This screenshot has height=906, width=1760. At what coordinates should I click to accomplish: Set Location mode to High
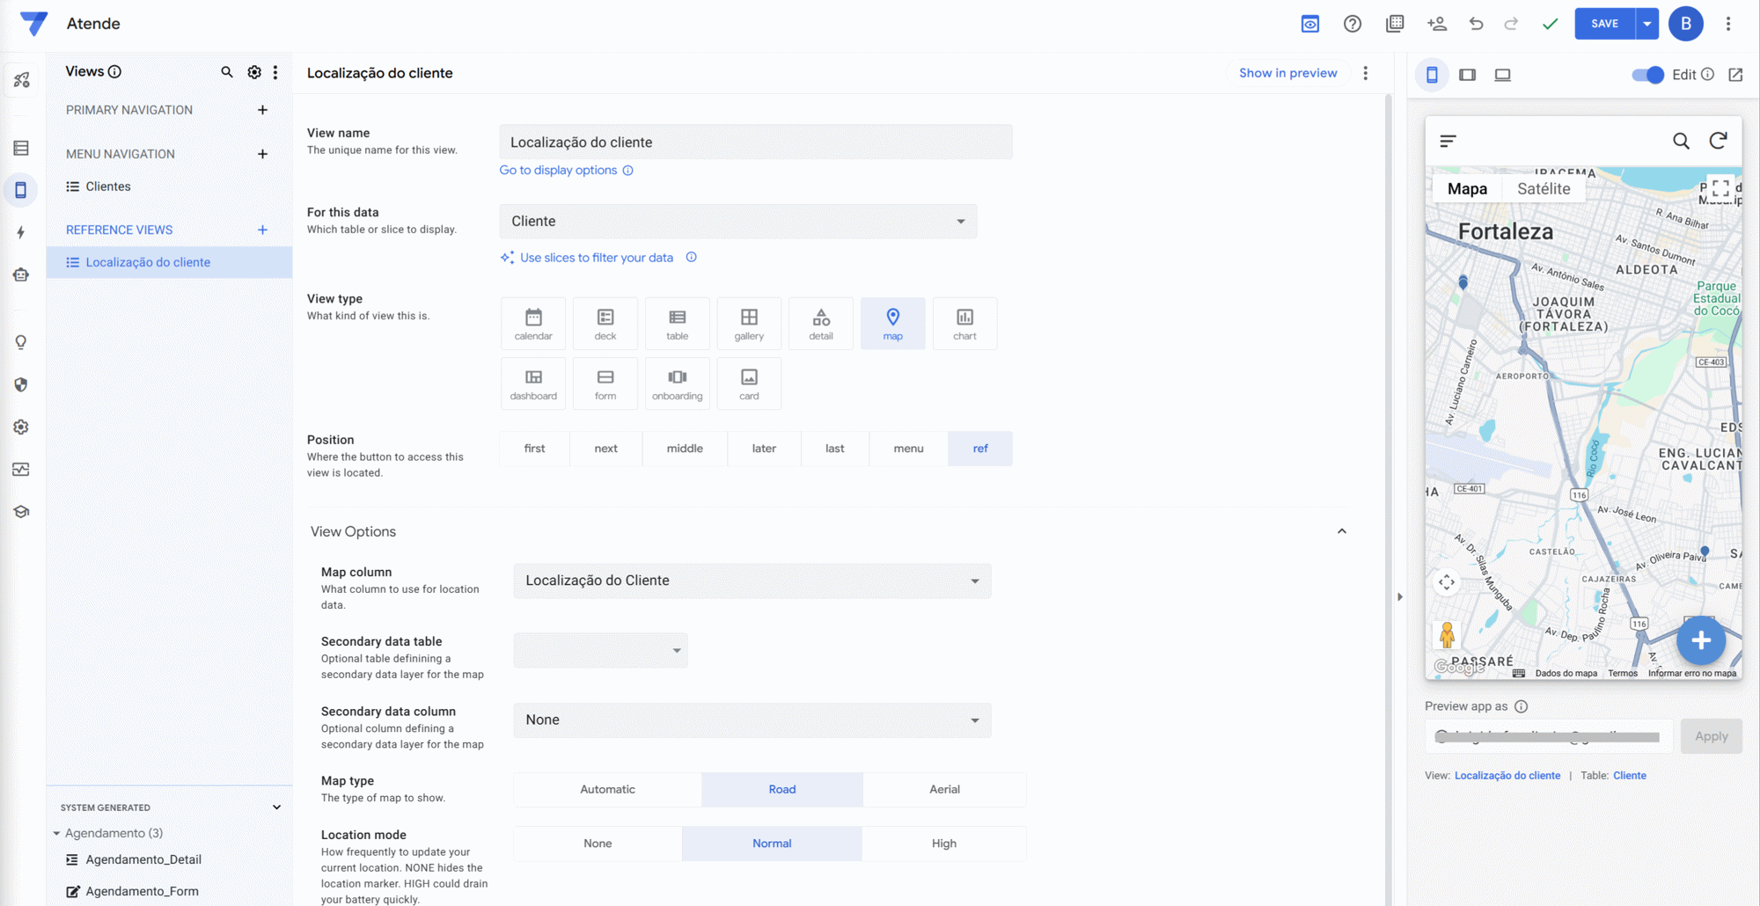943,844
